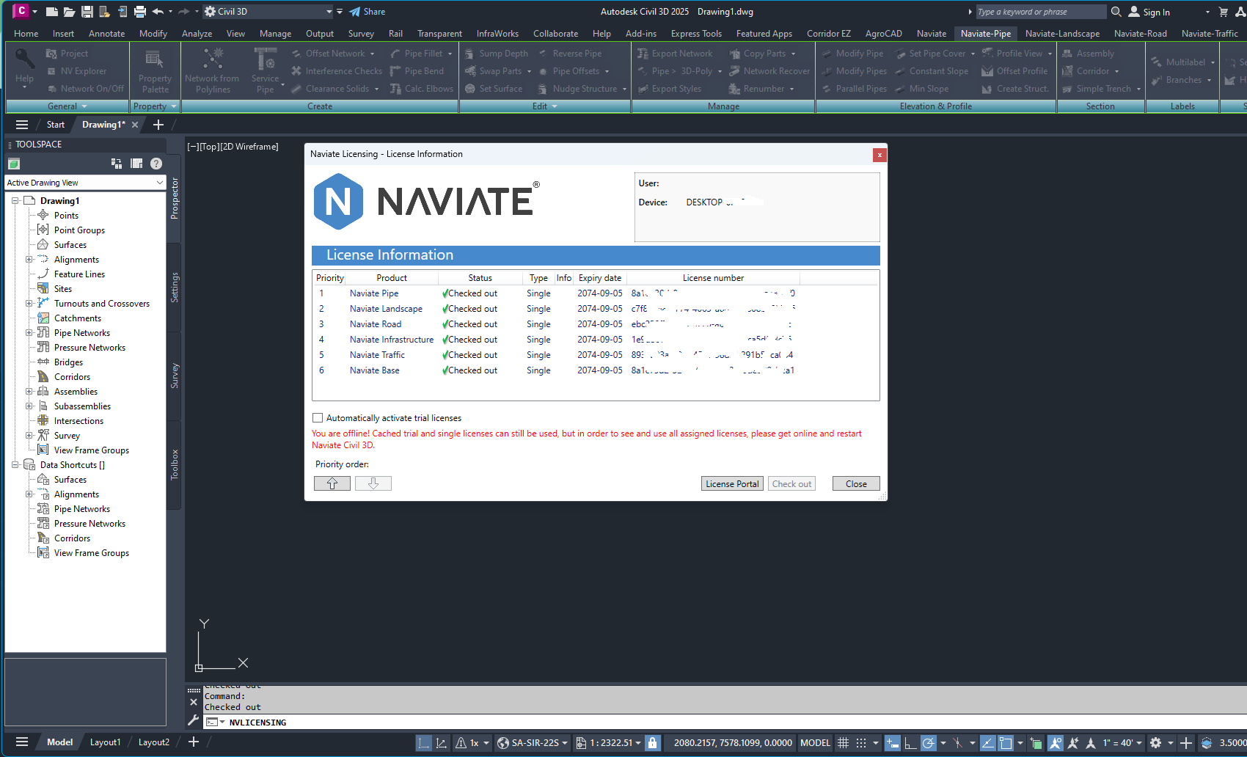
Task: Open the Naviate-Landscape ribbon tab
Action: tap(1062, 34)
